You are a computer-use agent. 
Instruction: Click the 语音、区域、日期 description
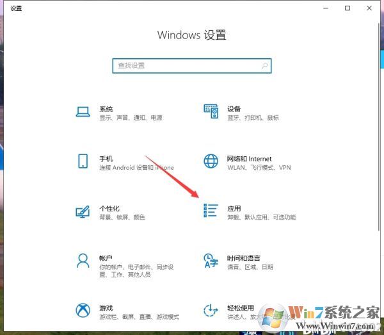[250, 267]
